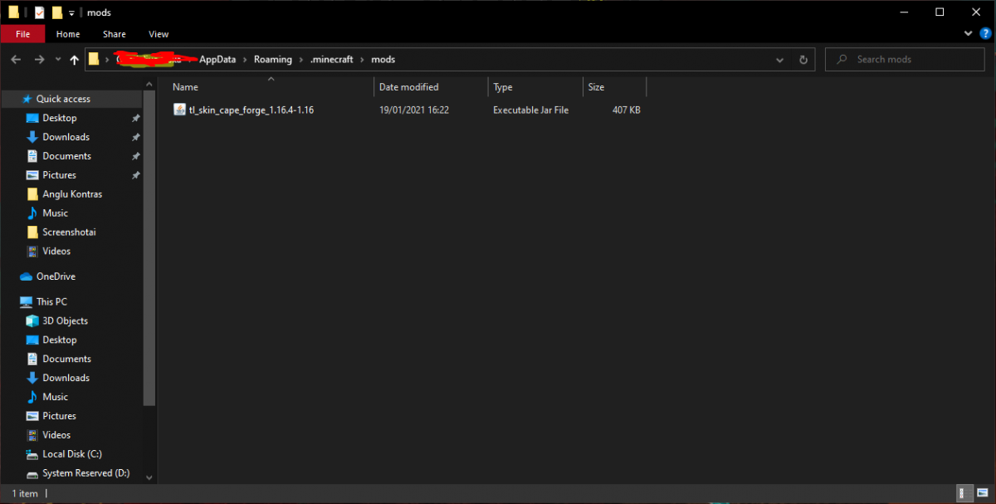Click the Desktop pin icon
Viewport: 996px width, 504px height.
(x=136, y=118)
